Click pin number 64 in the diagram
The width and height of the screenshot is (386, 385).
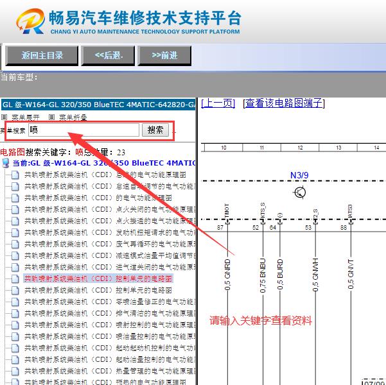click(272, 228)
